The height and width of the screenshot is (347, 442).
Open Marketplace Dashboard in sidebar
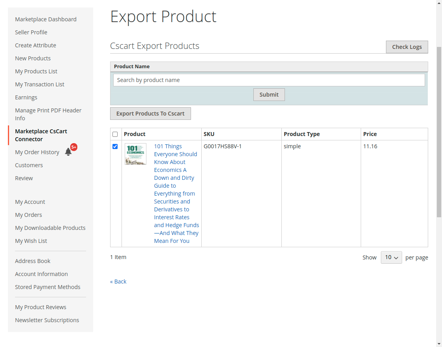point(46,19)
